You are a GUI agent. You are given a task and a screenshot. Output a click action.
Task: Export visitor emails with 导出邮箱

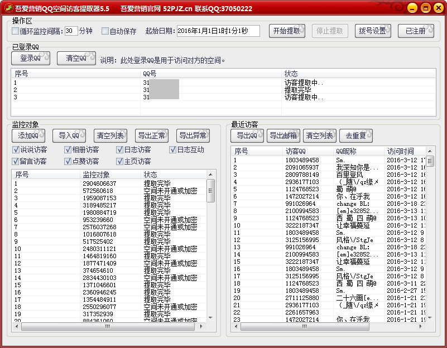tap(283, 136)
